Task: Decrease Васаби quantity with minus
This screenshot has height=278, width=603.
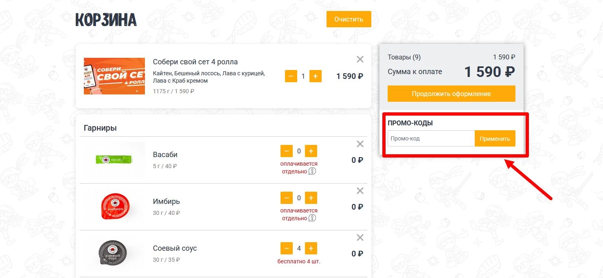Action: [287, 151]
